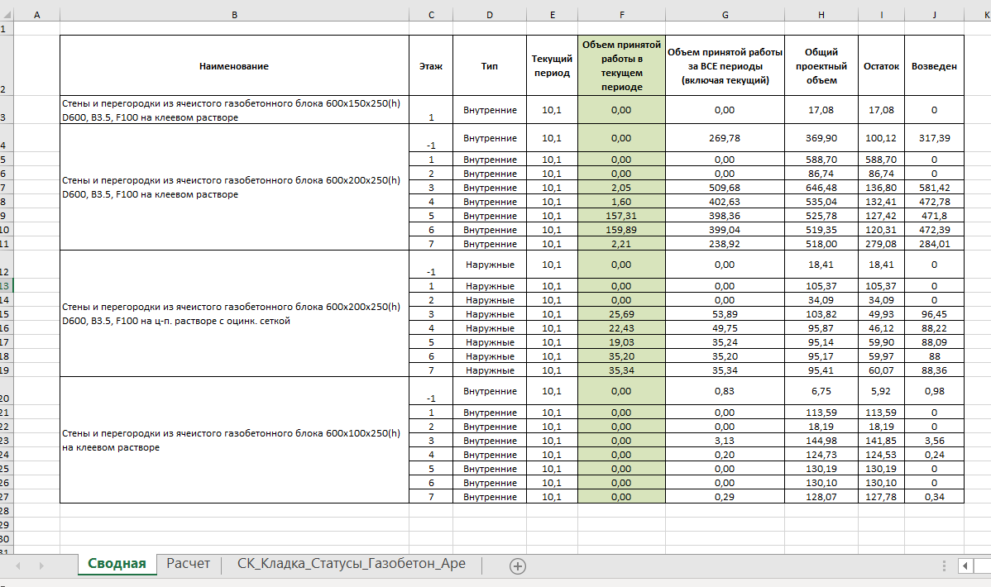Select the cell with value 269,78

pyautogui.click(x=725, y=138)
